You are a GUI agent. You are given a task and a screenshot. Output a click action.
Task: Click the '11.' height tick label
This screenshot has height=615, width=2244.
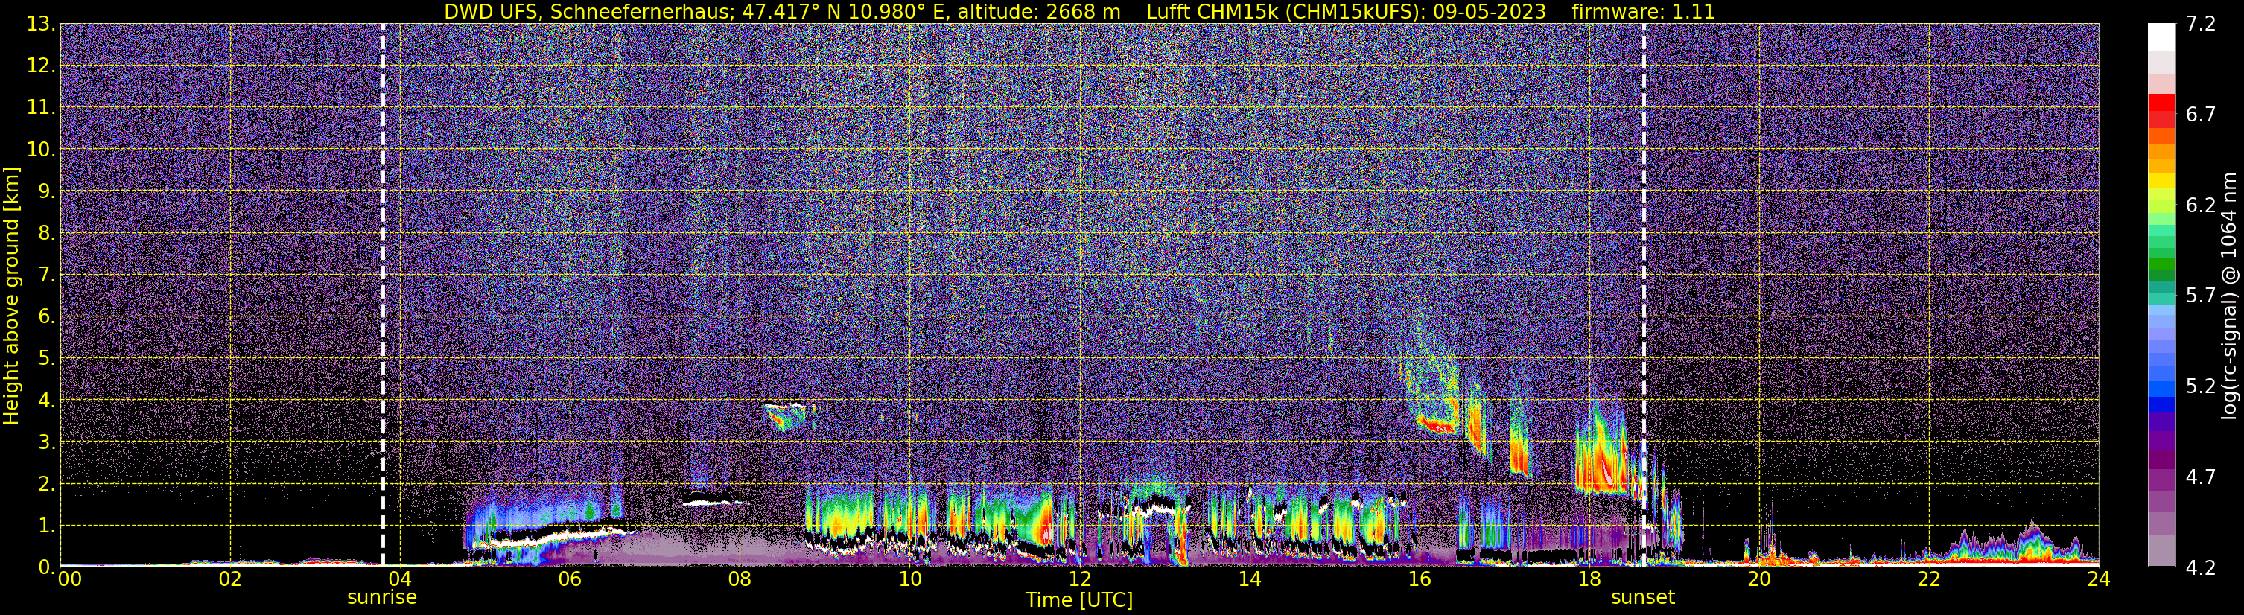pos(40,107)
